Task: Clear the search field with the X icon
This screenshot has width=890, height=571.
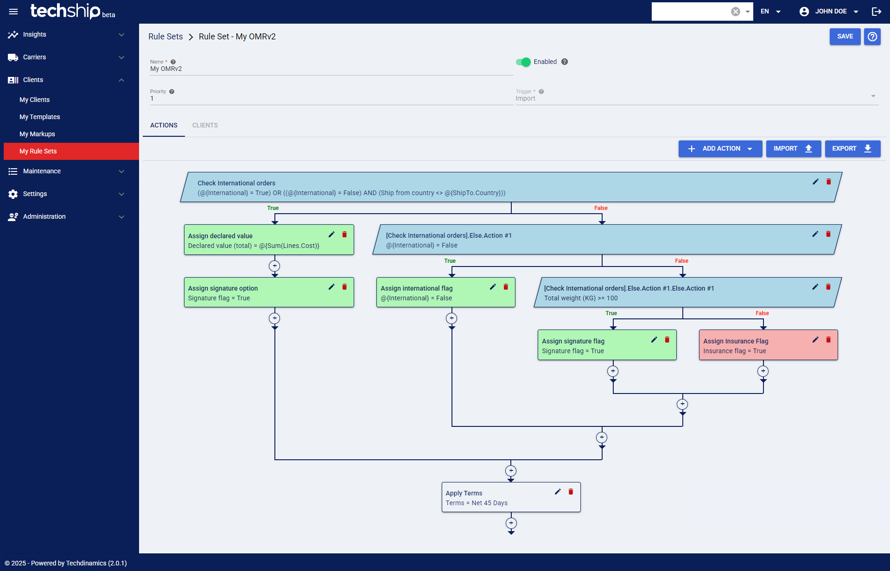Action: tap(735, 11)
